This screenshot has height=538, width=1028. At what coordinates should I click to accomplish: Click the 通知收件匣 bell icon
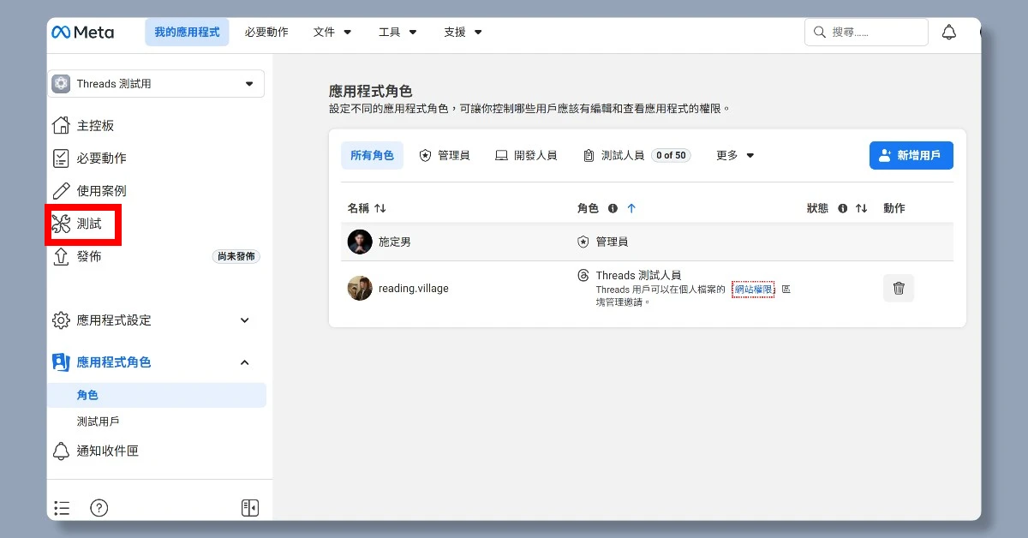tap(61, 451)
